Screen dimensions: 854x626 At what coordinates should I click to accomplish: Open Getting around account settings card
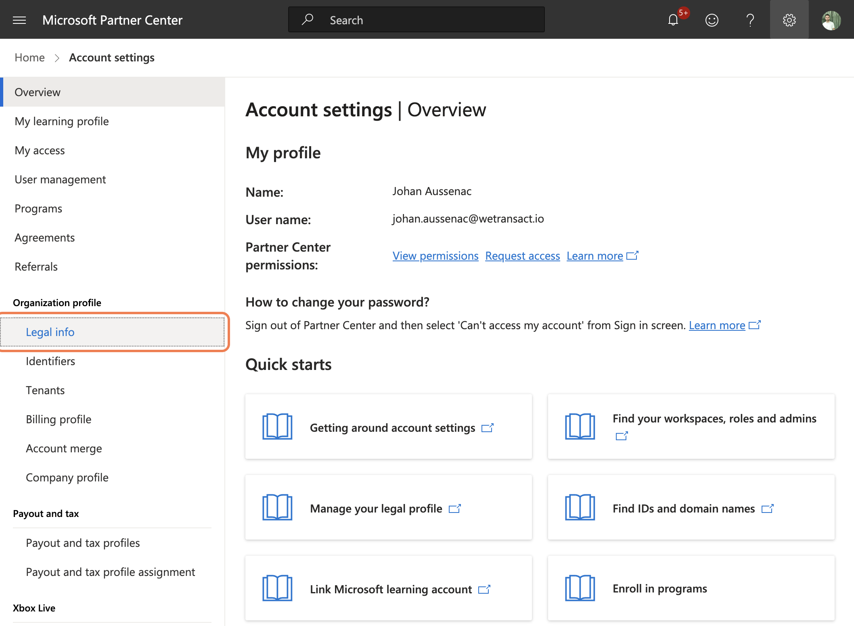(x=389, y=426)
